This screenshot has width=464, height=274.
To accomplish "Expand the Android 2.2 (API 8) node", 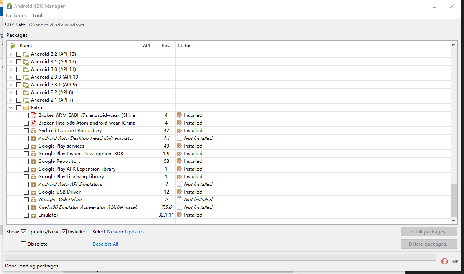I will [11, 92].
